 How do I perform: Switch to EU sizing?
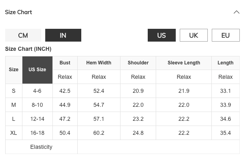pyautogui.click(x=225, y=35)
